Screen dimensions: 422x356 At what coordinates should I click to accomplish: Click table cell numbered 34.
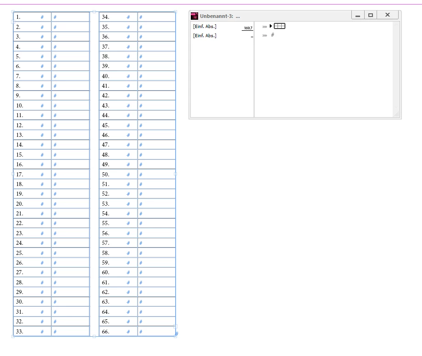click(x=118, y=17)
